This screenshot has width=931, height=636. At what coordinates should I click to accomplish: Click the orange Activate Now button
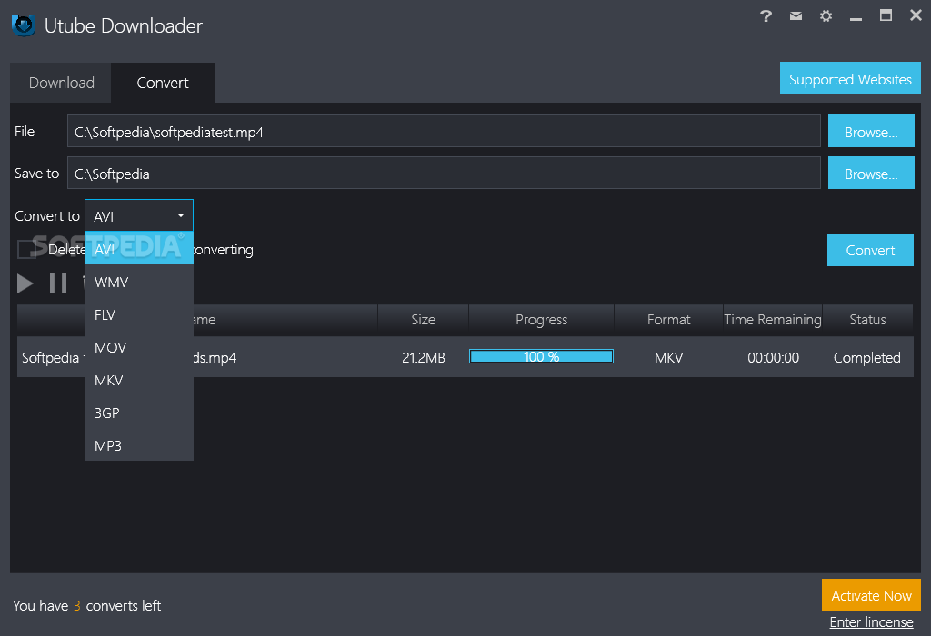coord(871,595)
